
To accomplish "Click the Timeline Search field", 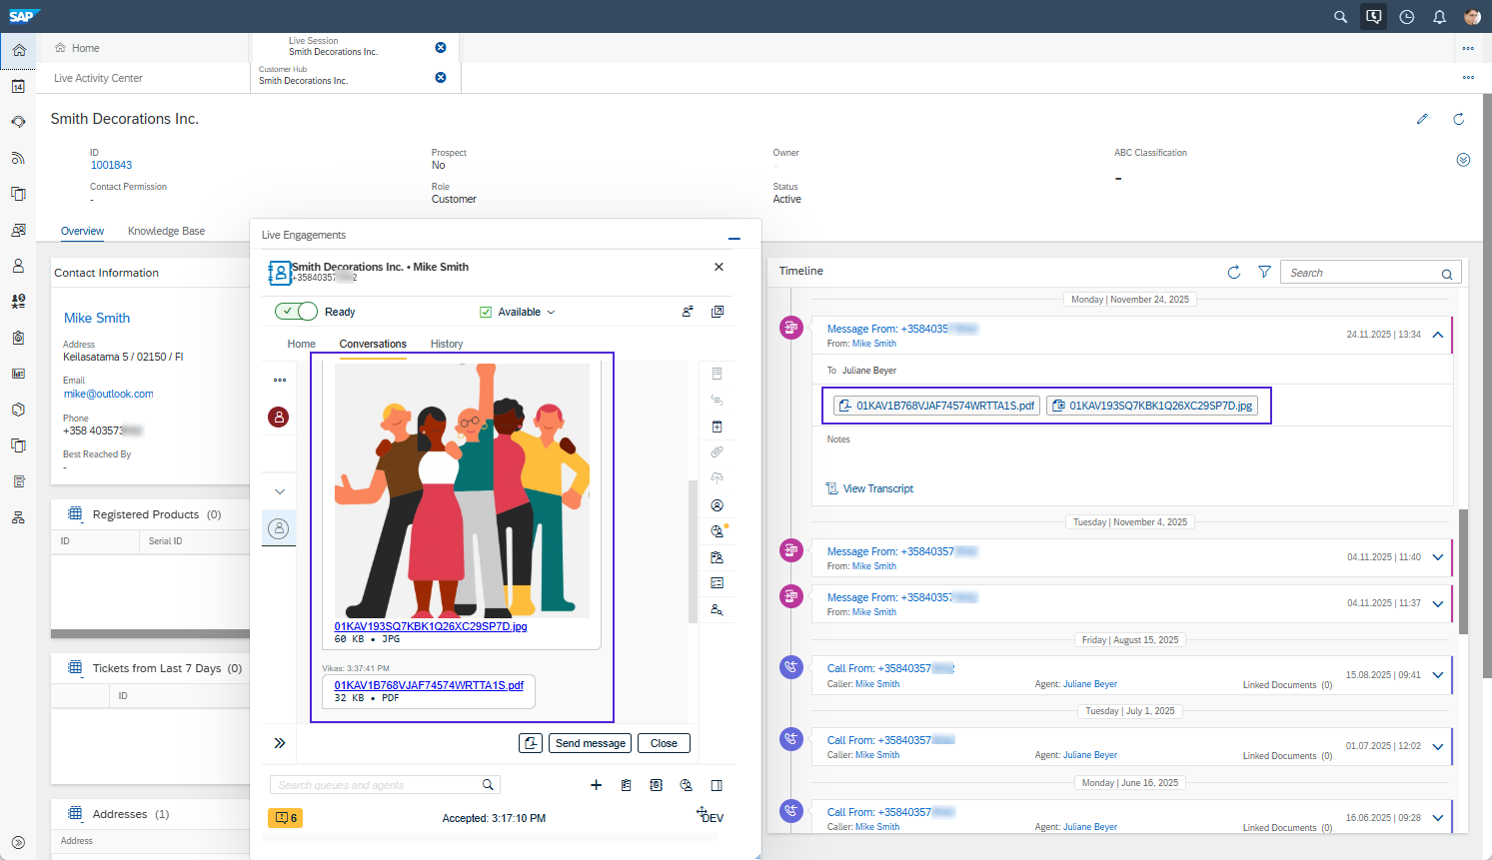I will [1361, 273].
